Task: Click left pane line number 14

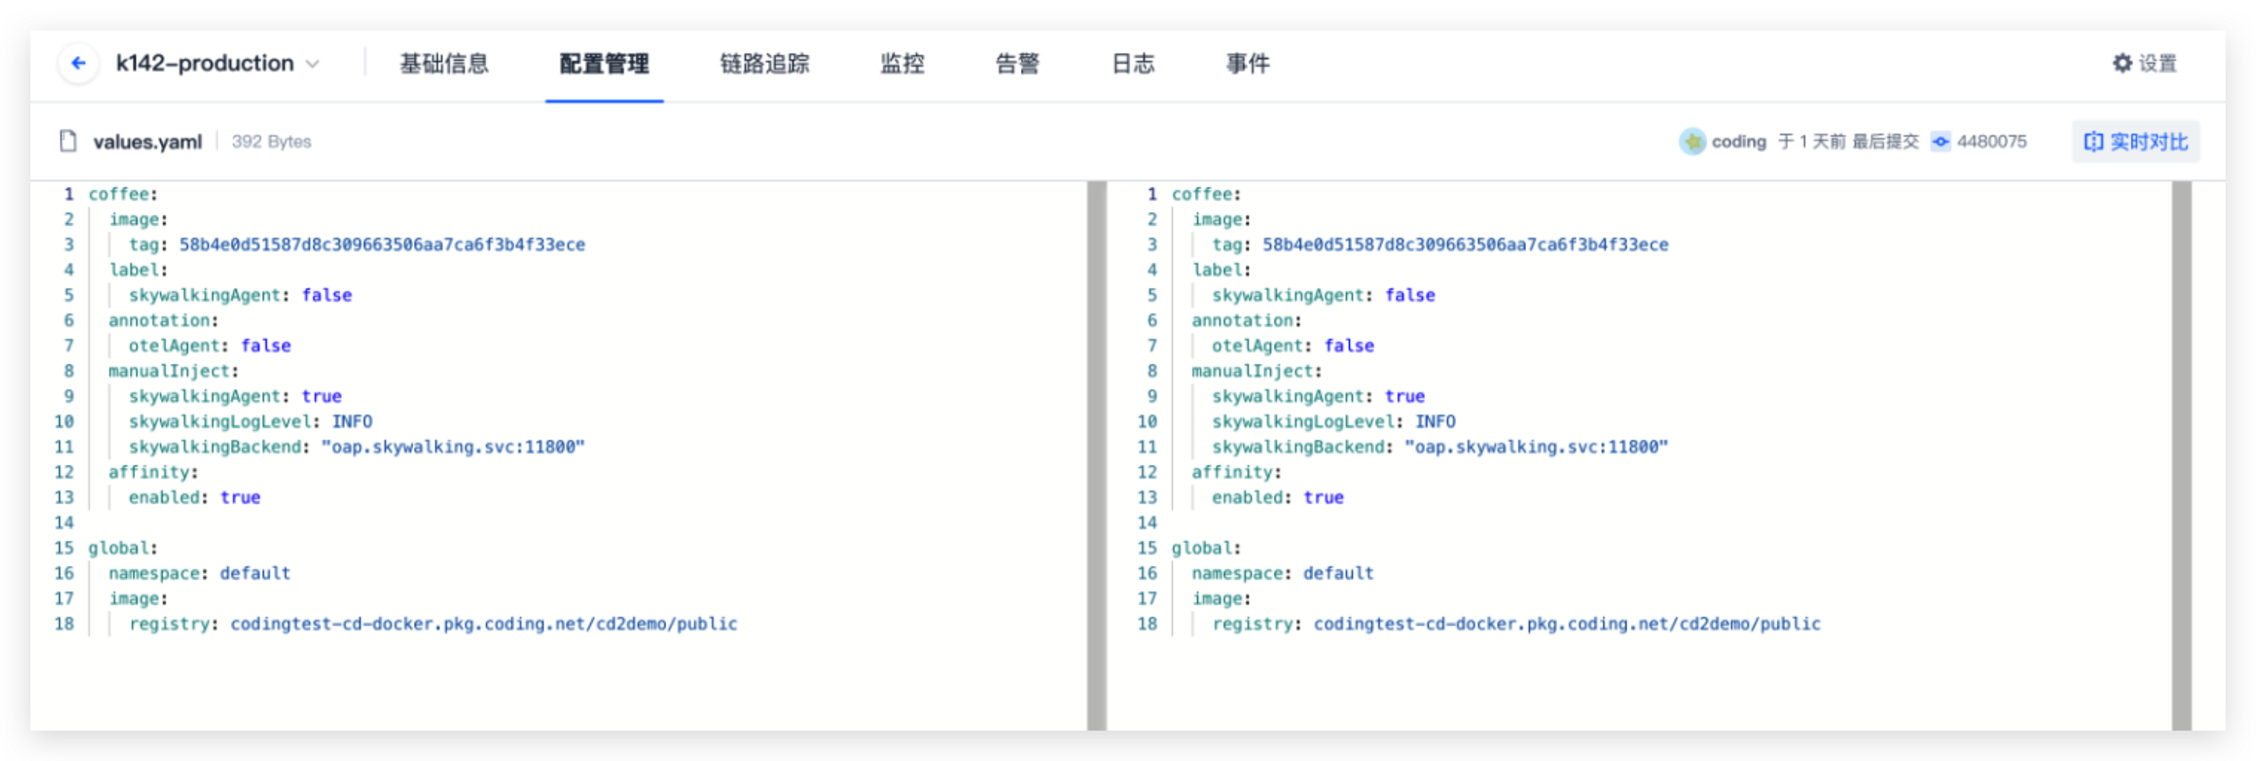Action: coord(64,523)
